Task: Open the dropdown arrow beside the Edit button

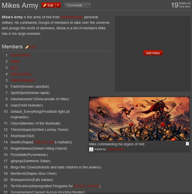Action: (58, 5)
